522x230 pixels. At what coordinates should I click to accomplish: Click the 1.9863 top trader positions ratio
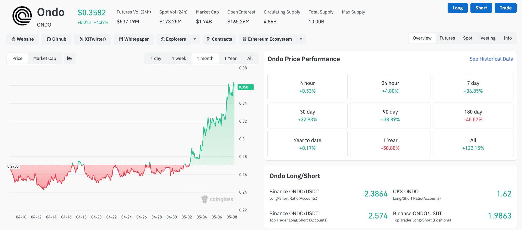tap(500, 216)
